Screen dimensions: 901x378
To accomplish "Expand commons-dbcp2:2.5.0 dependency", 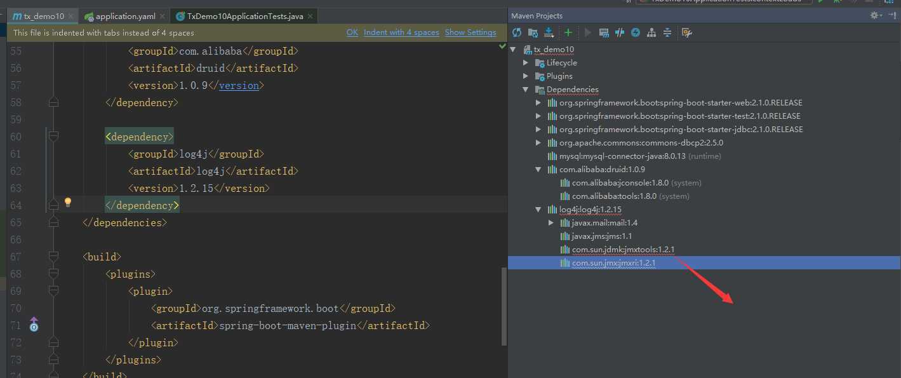I will tap(538, 143).
